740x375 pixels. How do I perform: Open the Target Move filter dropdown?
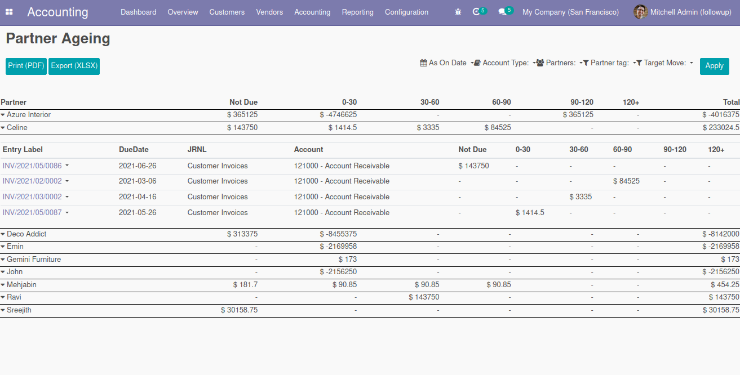pos(665,63)
